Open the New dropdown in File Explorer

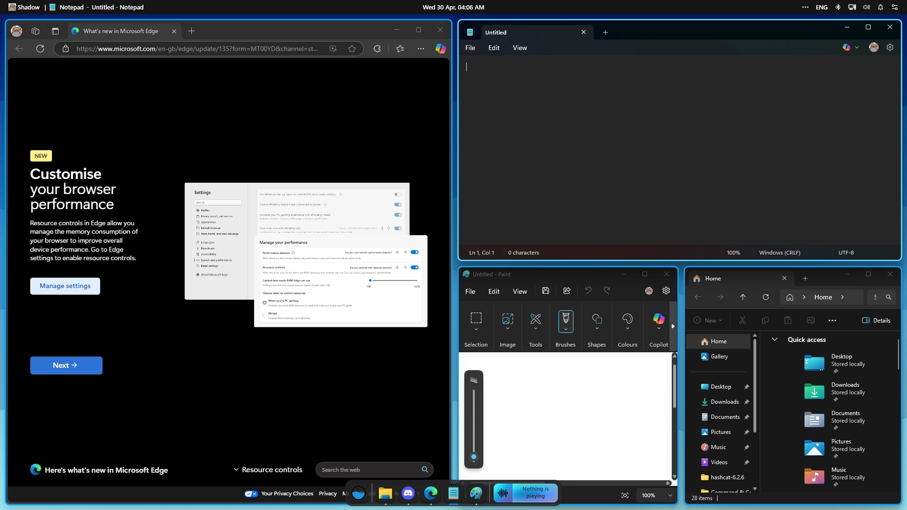pos(708,321)
